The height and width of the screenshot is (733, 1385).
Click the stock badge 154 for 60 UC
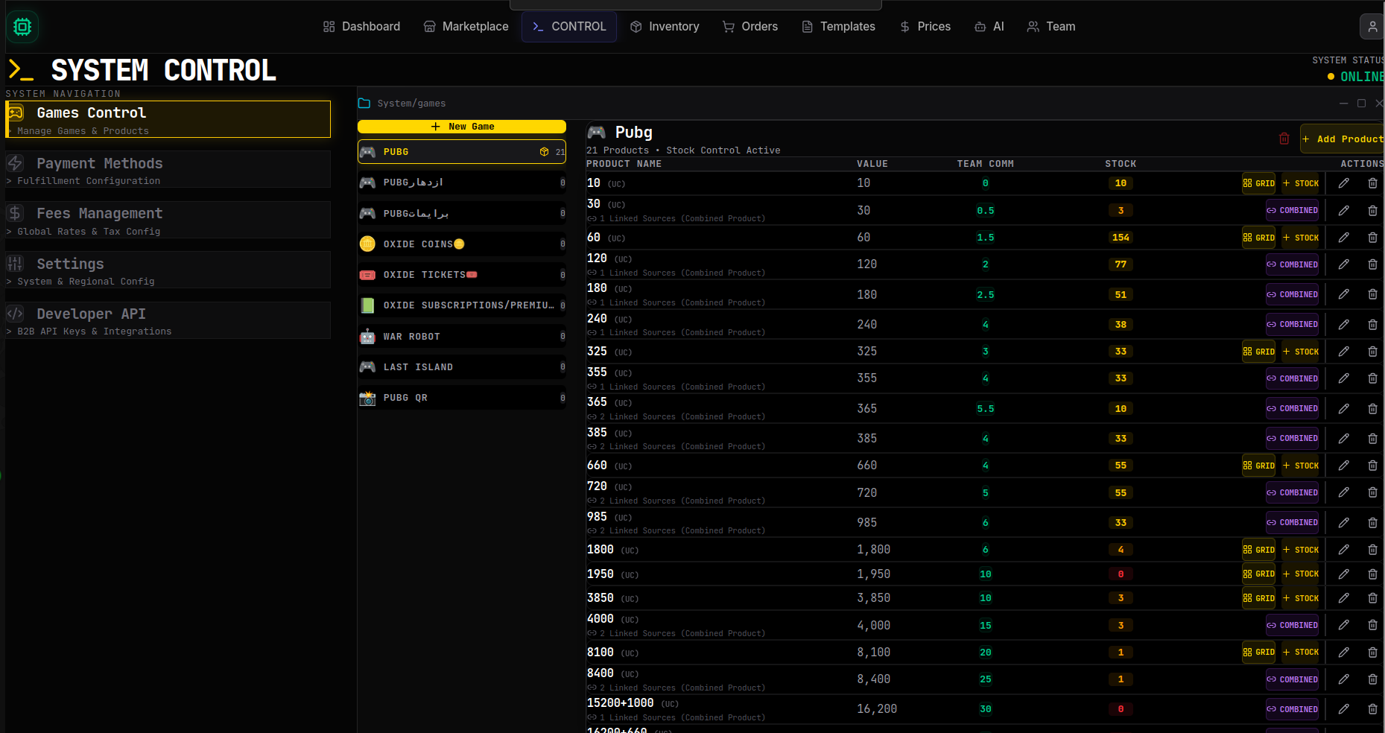click(x=1121, y=238)
